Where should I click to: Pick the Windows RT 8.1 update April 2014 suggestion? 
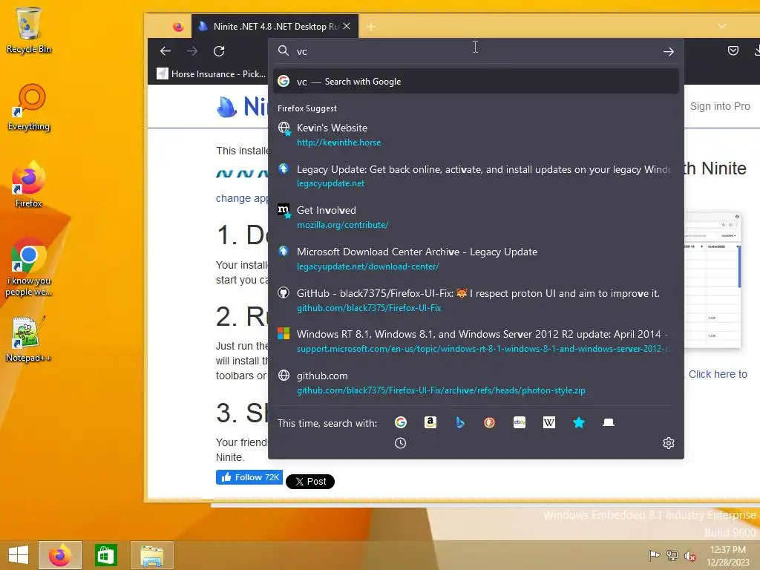[x=476, y=341]
